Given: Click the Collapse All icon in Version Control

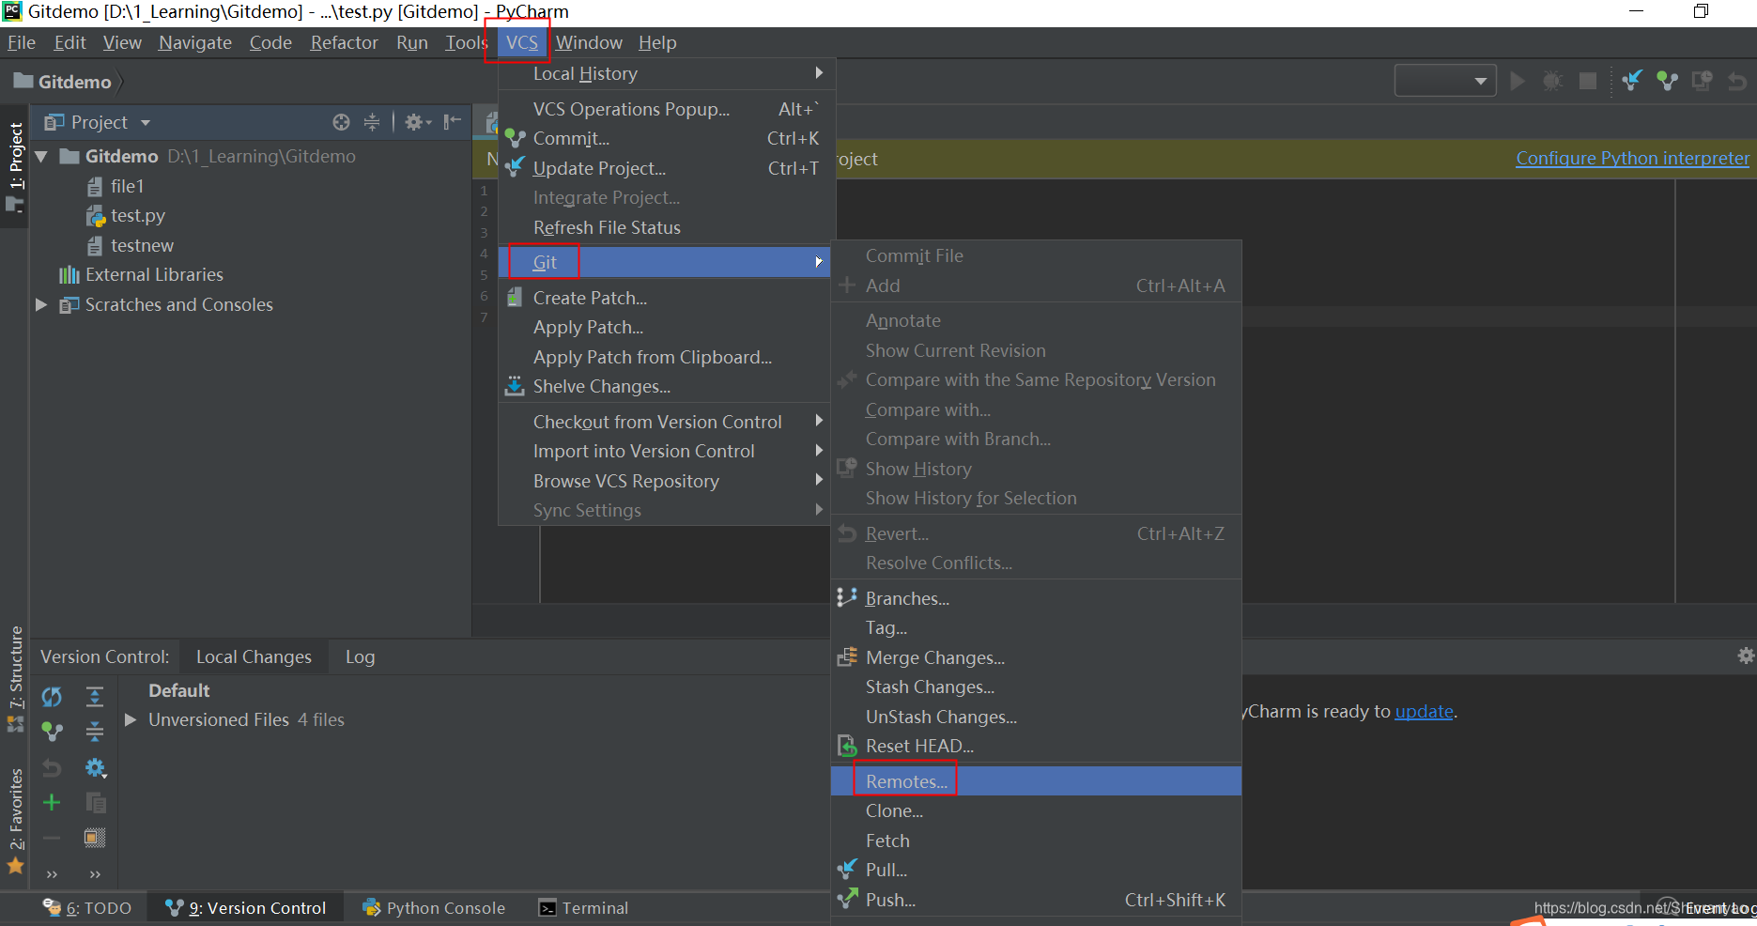Looking at the screenshot, I should [95, 732].
